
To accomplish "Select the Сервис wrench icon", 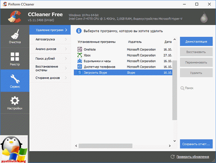I will (15, 79).
